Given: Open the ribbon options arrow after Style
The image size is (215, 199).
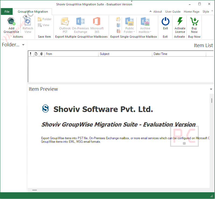Looking at the screenshot, I should tap(212, 11).
